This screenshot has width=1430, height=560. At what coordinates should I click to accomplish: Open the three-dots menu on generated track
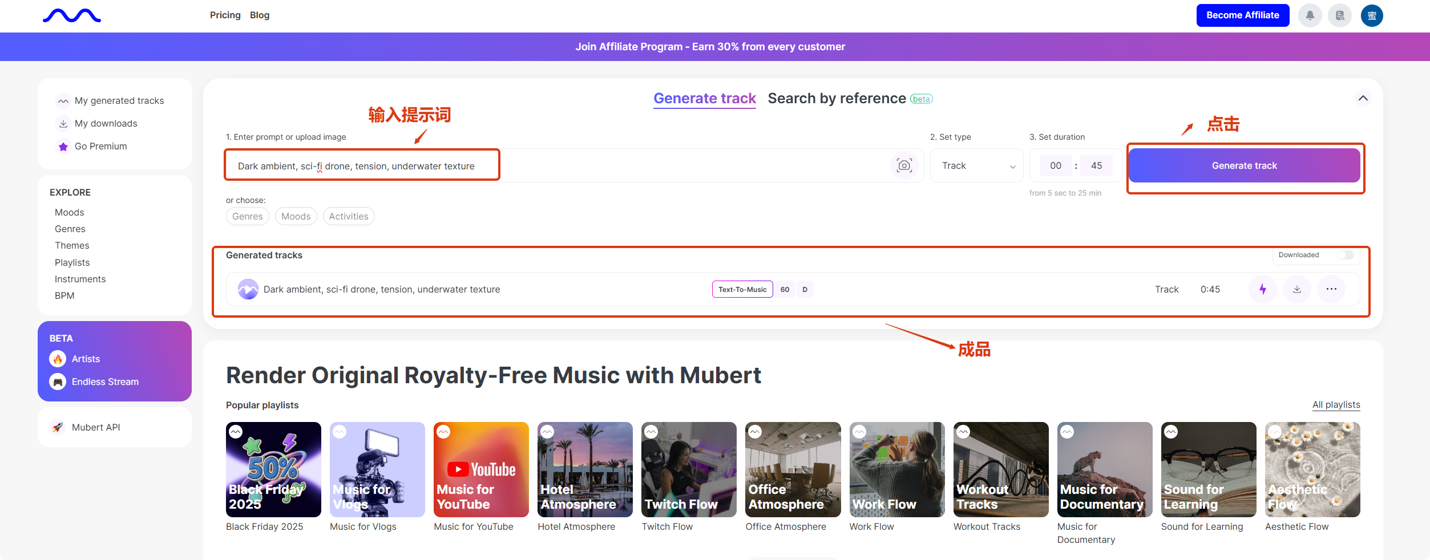tap(1331, 289)
